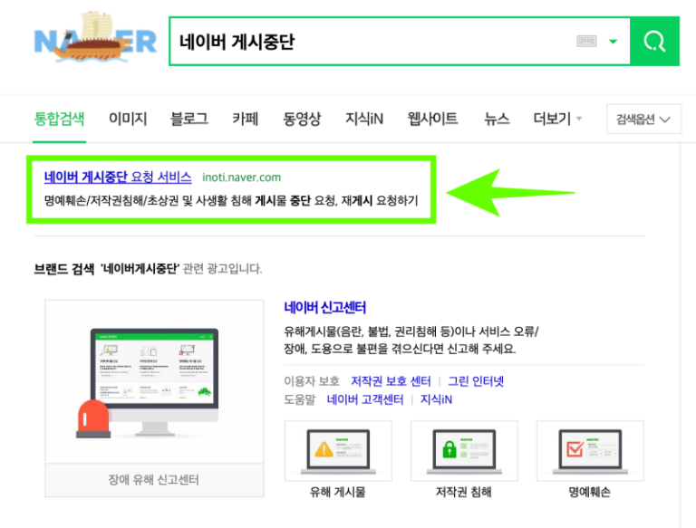Go to the 지식iN tab
This screenshot has height=528, width=696.
[x=364, y=119]
